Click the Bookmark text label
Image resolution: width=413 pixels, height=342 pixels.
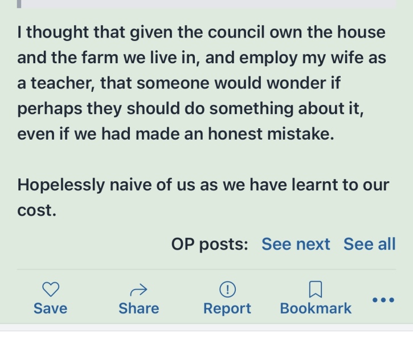tap(316, 308)
